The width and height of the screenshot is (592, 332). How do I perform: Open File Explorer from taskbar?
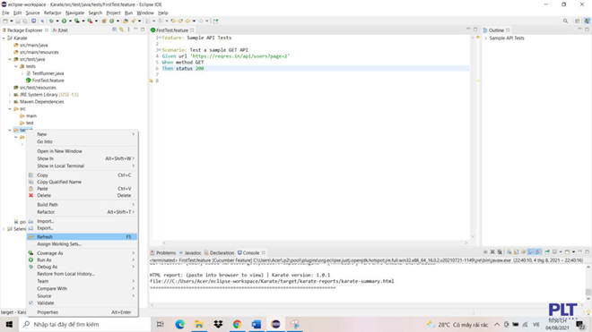point(199,324)
